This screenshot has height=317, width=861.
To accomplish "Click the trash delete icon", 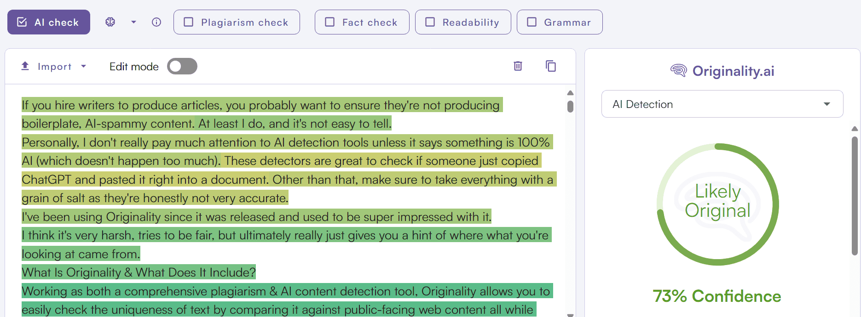I will pyautogui.click(x=518, y=66).
